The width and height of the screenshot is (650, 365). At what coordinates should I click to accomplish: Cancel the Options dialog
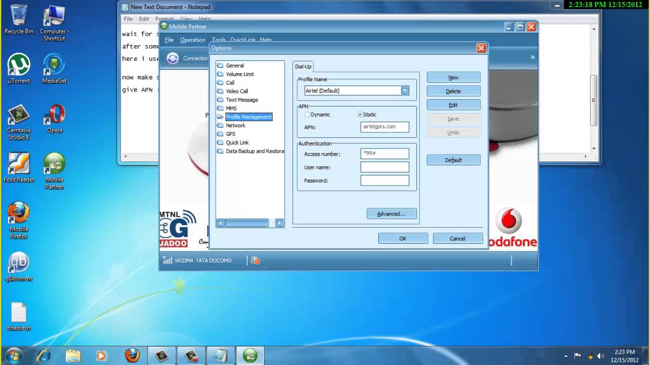click(x=458, y=238)
